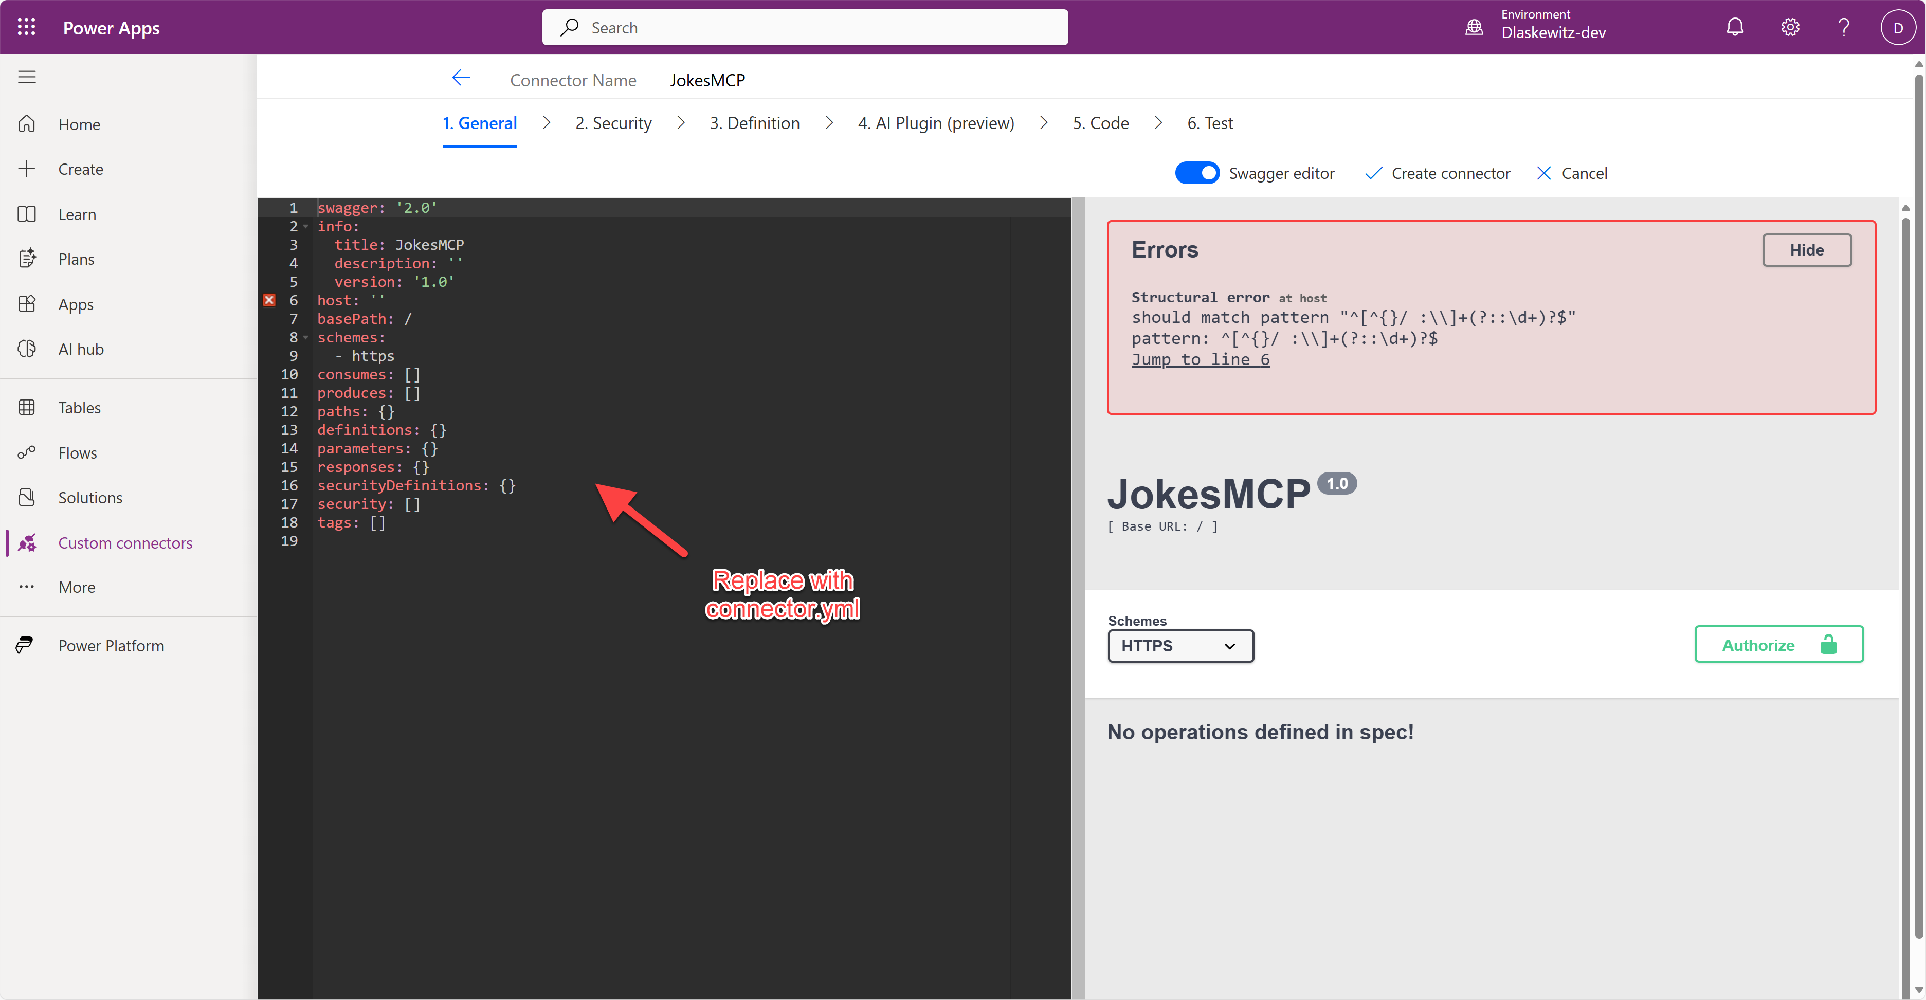Screen dimensions: 1926x1000
Task: Collapse the left navigation hamburger menu
Action: coord(27,77)
